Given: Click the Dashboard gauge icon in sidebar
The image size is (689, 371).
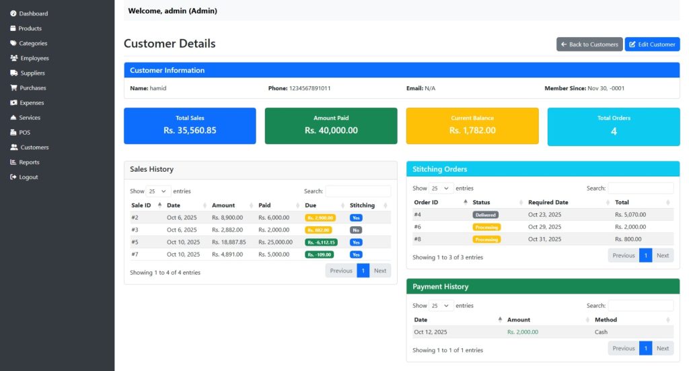Looking at the screenshot, I should 13,13.
